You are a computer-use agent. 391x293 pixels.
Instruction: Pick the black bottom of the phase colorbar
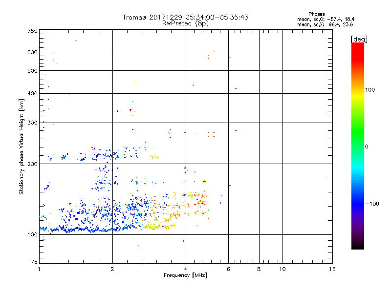358,246
